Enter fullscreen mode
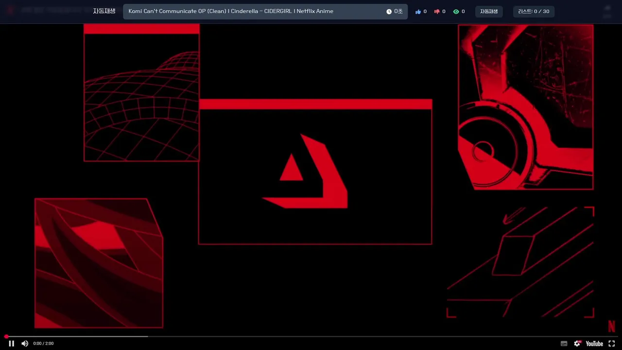 [x=611, y=344]
